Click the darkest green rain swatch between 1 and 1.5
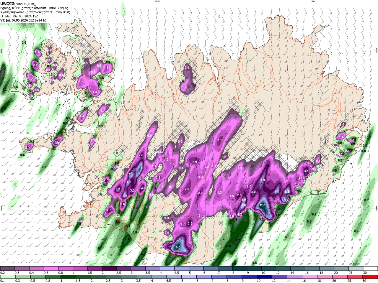The image size is (378, 283). click(x=68, y=277)
